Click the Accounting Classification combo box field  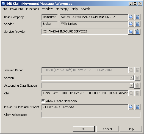[x=88, y=86]
